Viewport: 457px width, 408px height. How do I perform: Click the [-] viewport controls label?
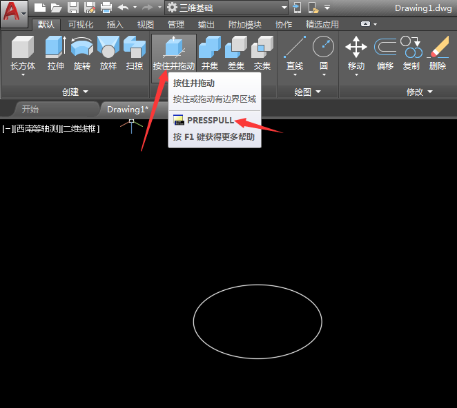(8, 129)
